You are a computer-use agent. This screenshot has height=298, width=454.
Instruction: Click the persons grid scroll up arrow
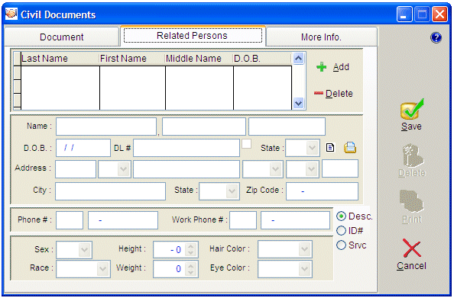(x=298, y=59)
